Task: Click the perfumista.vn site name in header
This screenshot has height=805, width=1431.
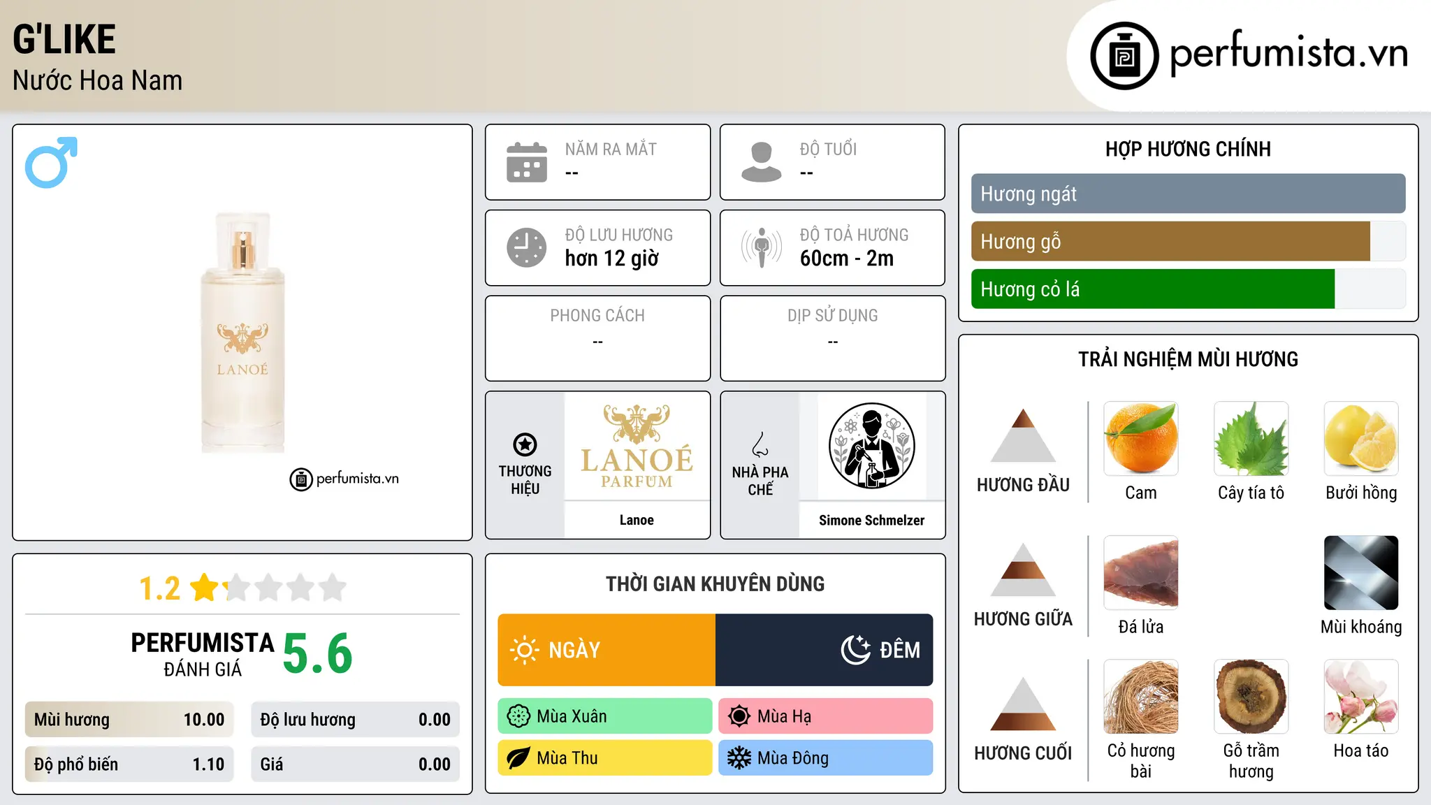Action: [x=1289, y=53]
